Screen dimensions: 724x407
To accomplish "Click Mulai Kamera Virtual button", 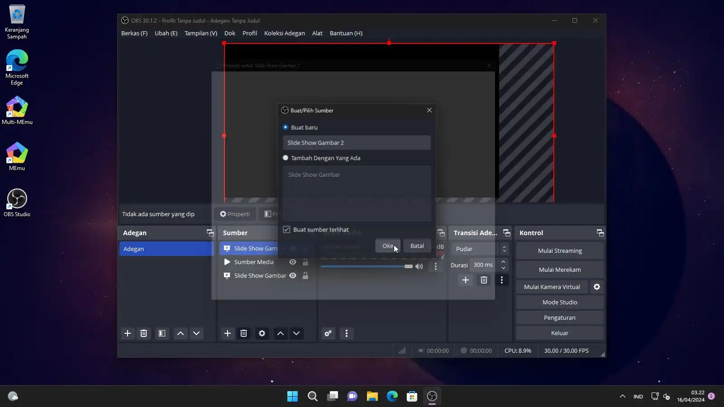I will [x=552, y=287].
